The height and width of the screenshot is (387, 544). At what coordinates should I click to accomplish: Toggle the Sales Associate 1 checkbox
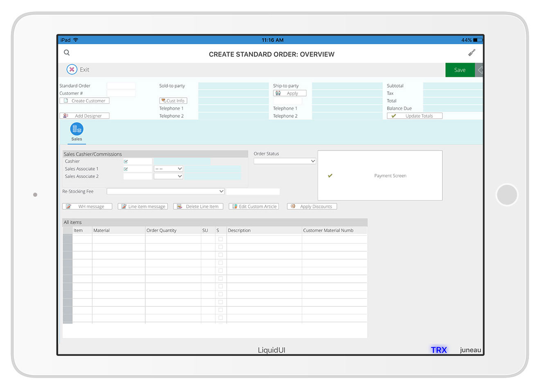[x=126, y=169]
